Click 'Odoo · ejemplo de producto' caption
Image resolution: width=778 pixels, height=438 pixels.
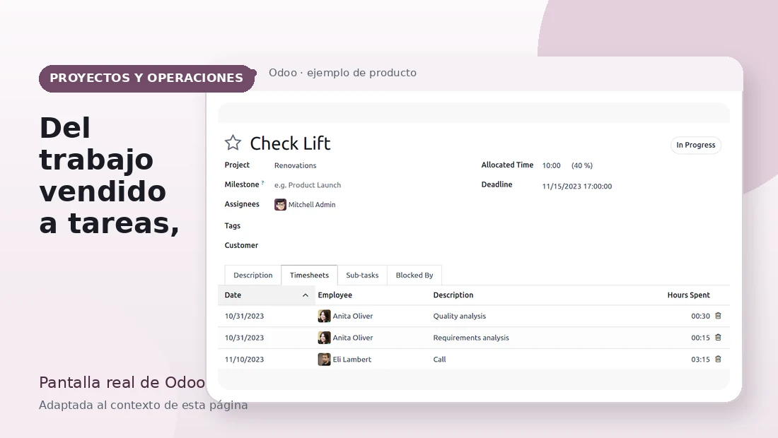pos(342,73)
